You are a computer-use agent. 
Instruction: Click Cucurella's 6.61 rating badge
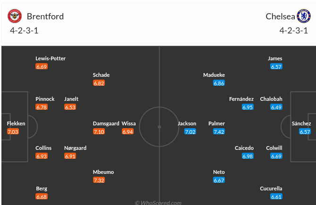[x=276, y=197]
